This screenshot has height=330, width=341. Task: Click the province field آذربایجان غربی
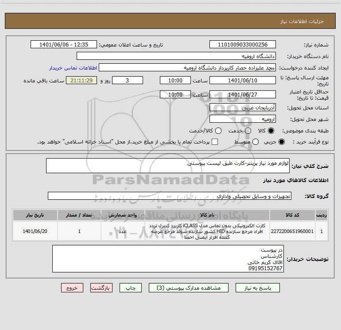point(243,107)
